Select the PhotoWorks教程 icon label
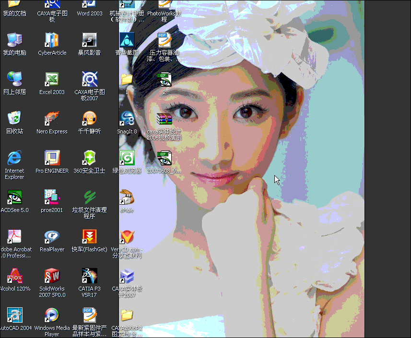The image size is (411, 338). coord(164,16)
